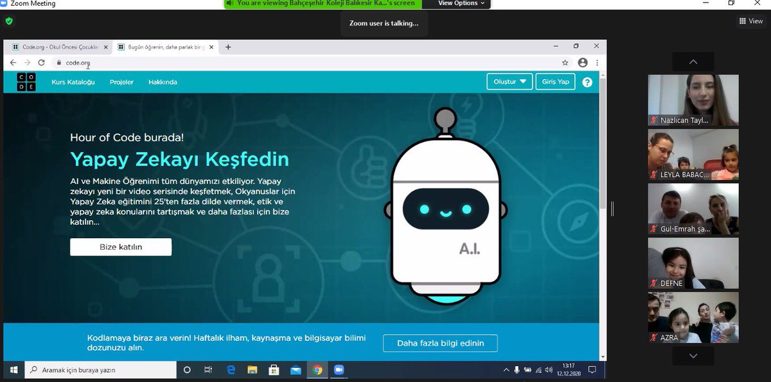This screenshot has width=771, height=382.
Task: Select Nazlıcan's video thumbnail
Action: [x=693, y=100]
